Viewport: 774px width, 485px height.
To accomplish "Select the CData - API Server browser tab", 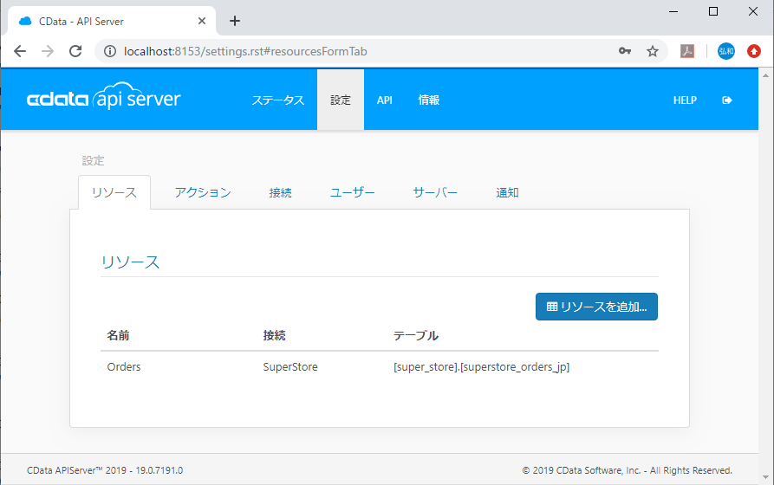I will [113, 21].
